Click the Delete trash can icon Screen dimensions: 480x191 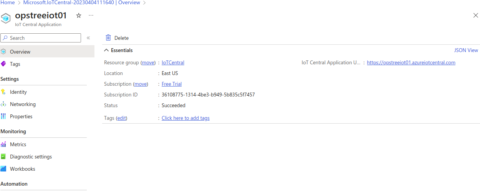108,38
